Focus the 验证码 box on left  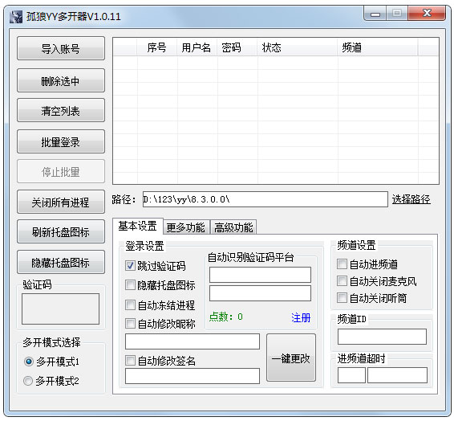(x=60, y=309)
